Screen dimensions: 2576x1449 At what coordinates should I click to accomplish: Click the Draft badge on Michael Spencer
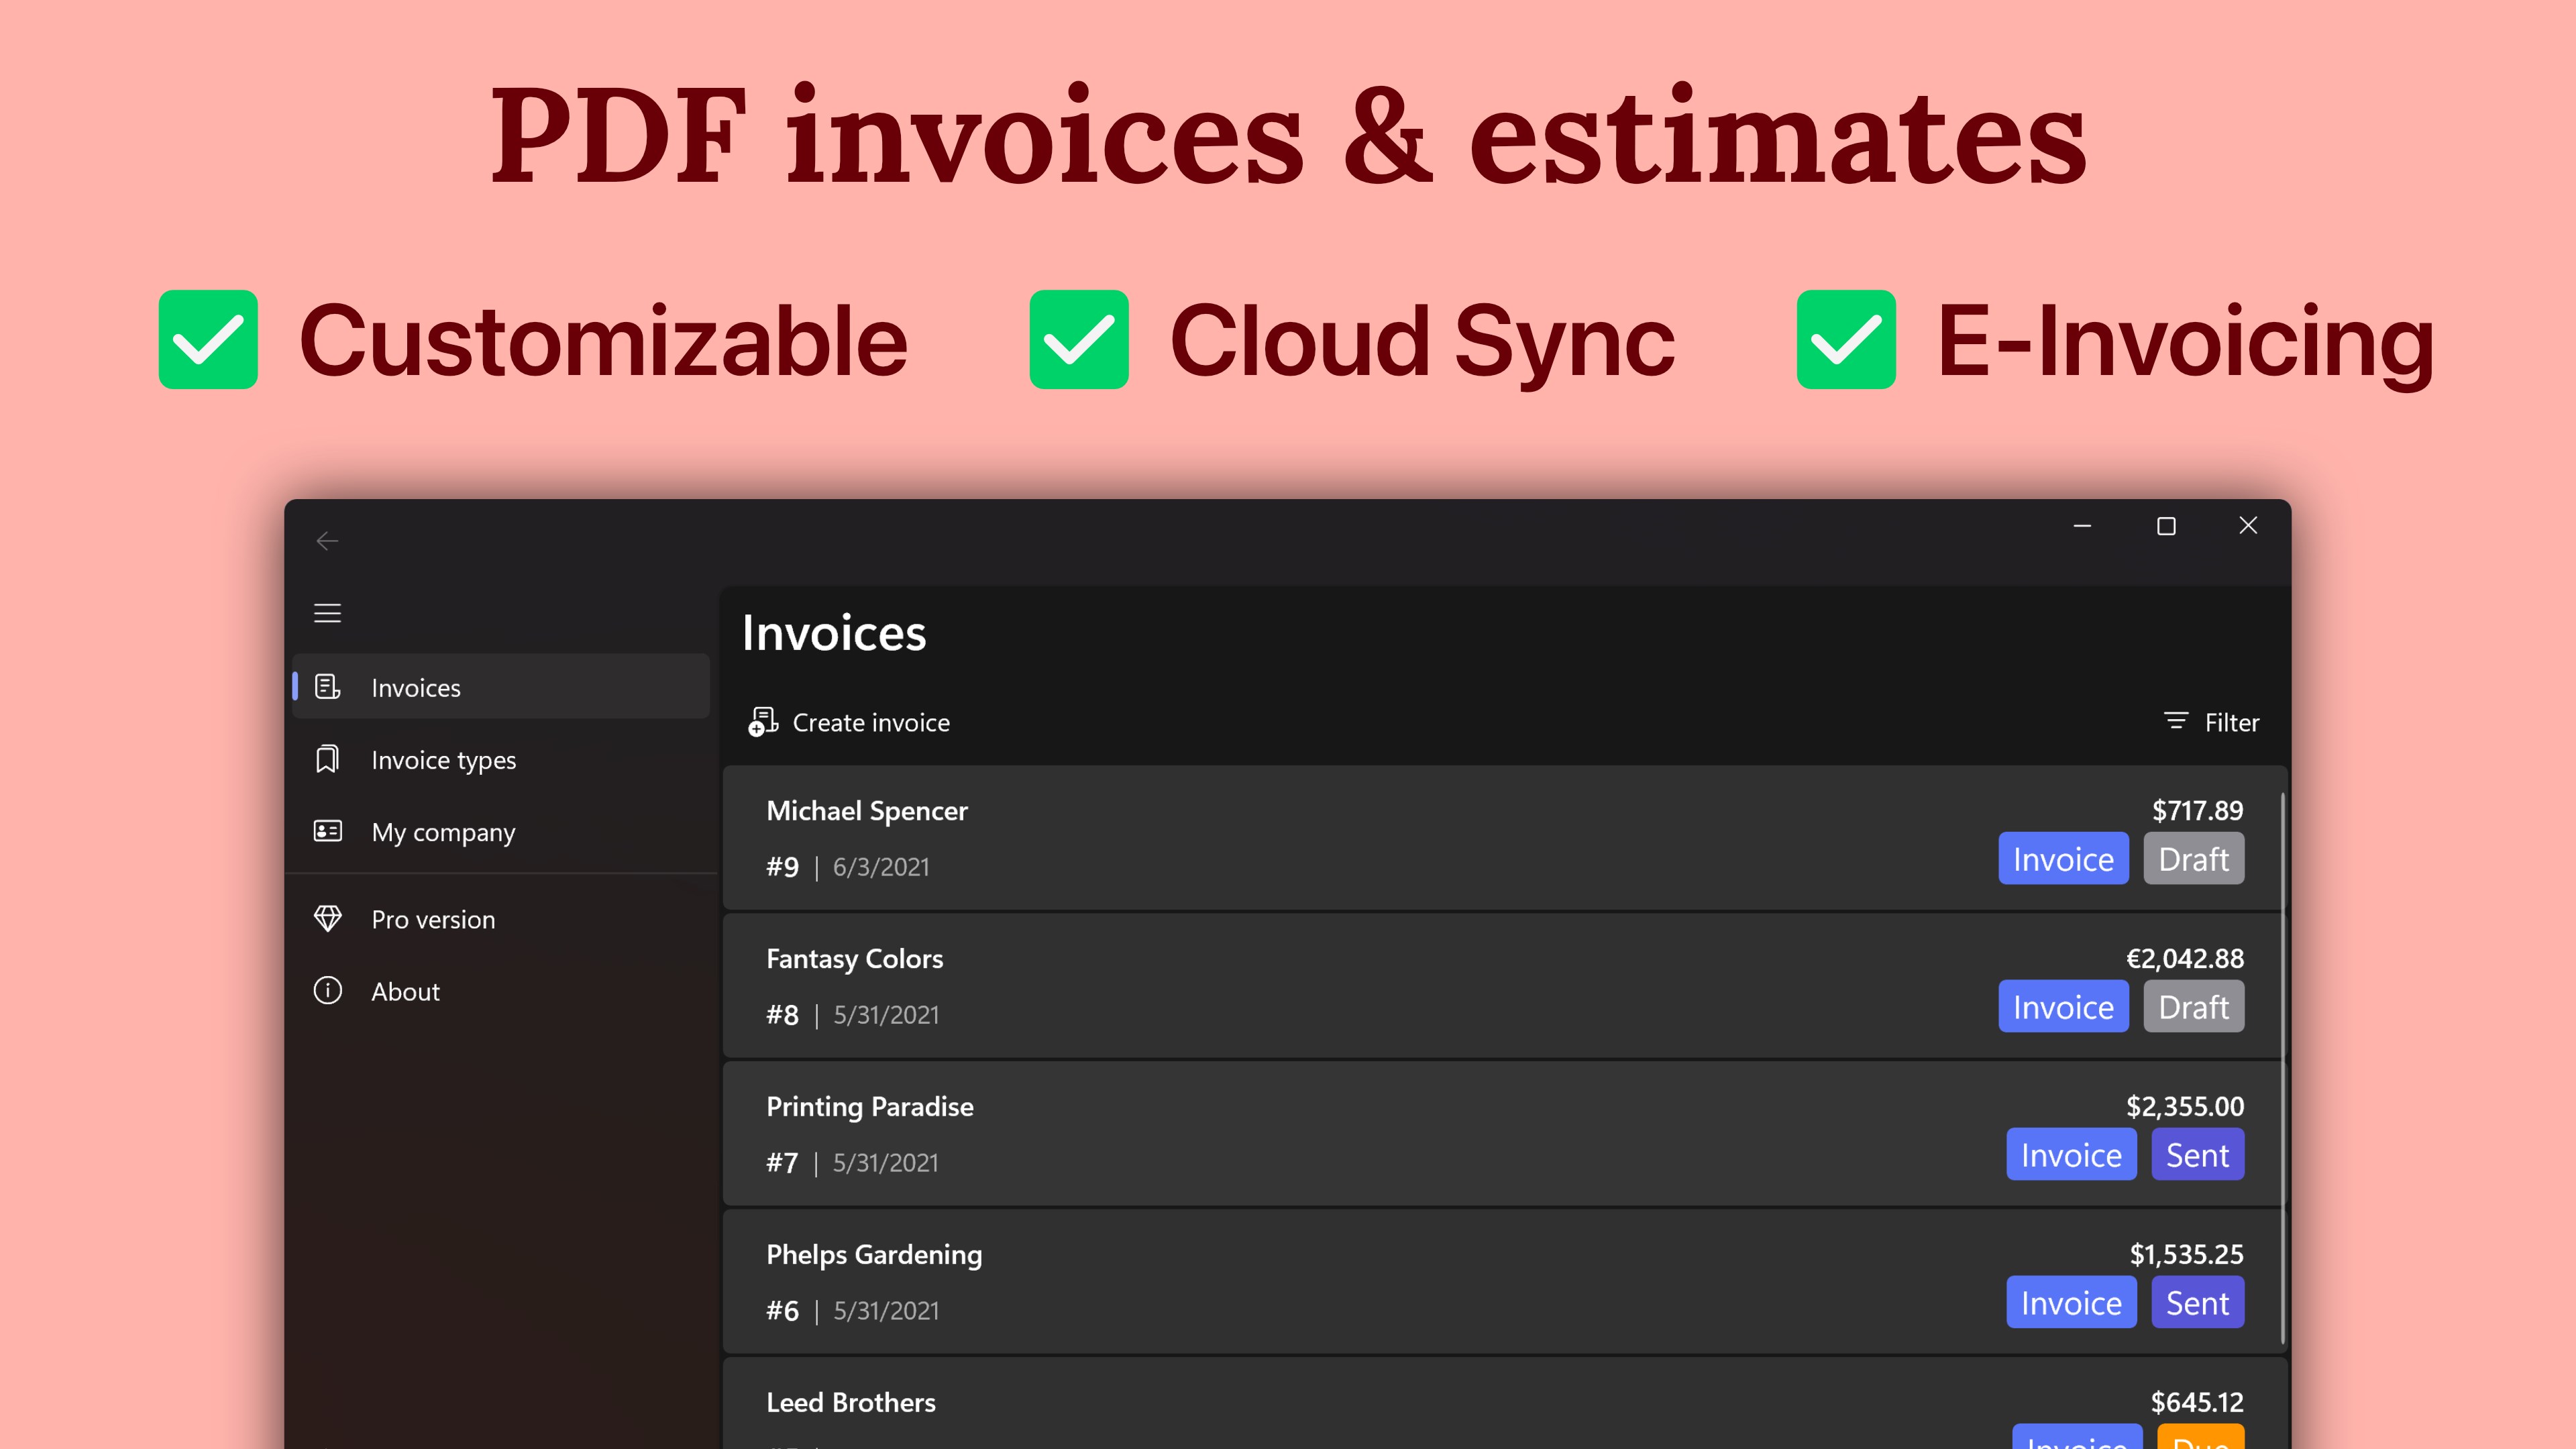pyautogui.click(x=2193, y=859)
